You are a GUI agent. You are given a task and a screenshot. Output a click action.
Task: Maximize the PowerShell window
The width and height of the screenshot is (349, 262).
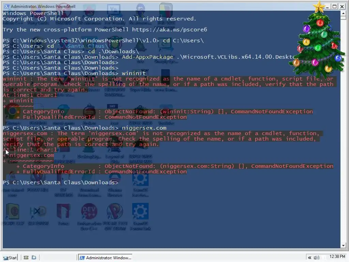tap(335, 6)
